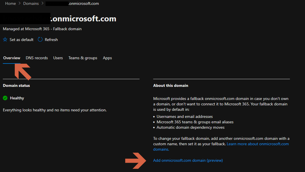Go to Home in the breadcrumb
The width and height of the screenshot is (305, 172).
pos(11,3)
